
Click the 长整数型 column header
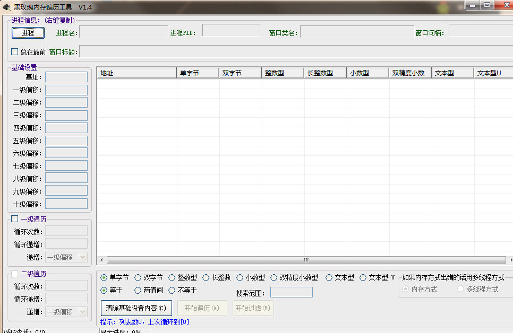pyautogui.click(x=325, y=73)
